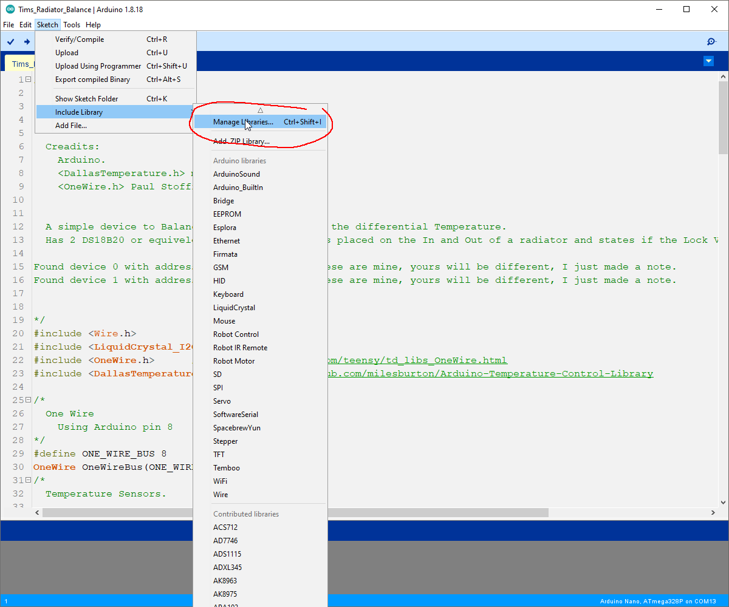Include the Mouse library
729x607 pixels.
click(x=260, y=321)
